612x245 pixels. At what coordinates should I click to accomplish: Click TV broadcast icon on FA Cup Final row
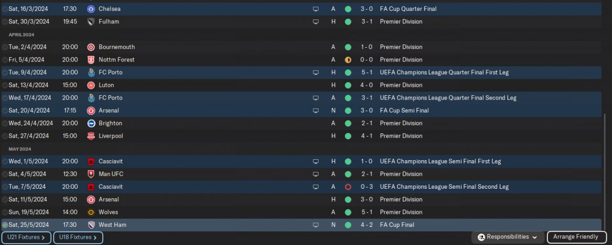(316, 225)
